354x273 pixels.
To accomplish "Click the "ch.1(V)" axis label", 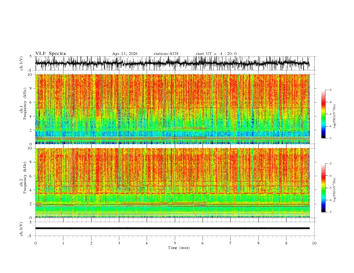I will [21, 64].
